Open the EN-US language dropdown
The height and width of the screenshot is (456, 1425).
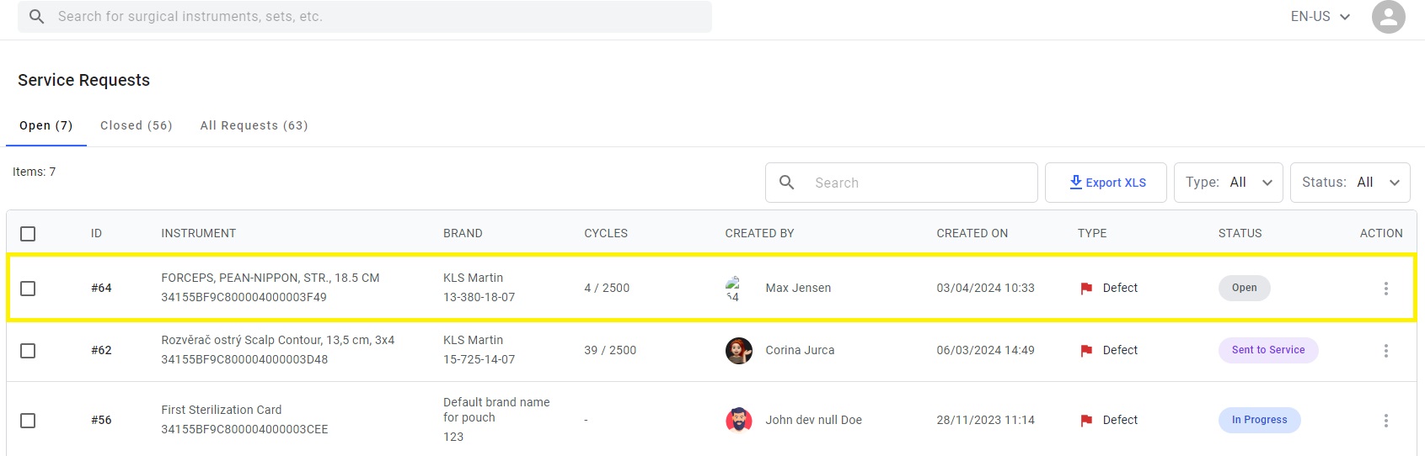1321,17
